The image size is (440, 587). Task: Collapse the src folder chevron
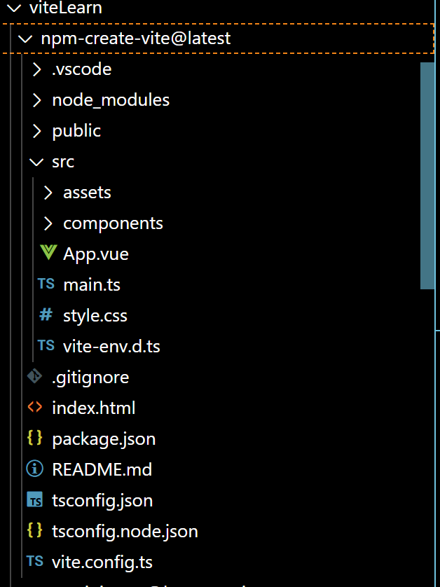coord(36,162)
